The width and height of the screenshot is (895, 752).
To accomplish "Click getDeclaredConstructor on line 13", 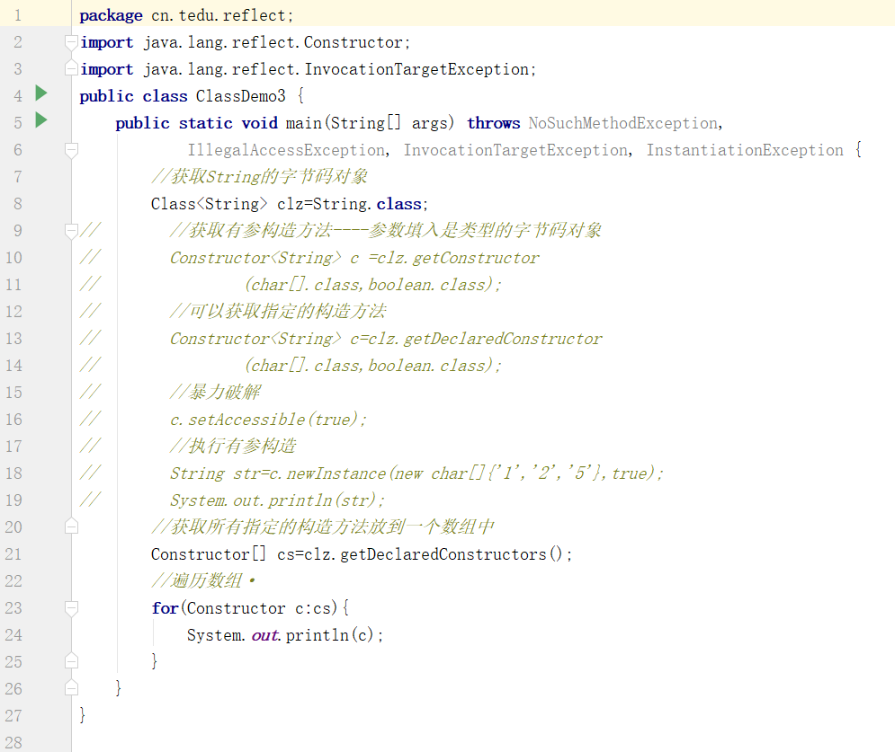I will [x=502, y=340].
